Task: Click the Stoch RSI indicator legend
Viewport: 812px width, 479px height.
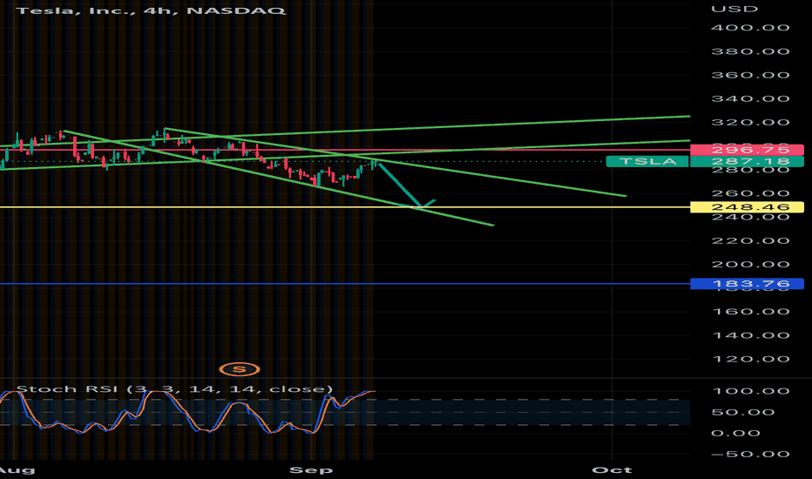Action: (174, 389)
